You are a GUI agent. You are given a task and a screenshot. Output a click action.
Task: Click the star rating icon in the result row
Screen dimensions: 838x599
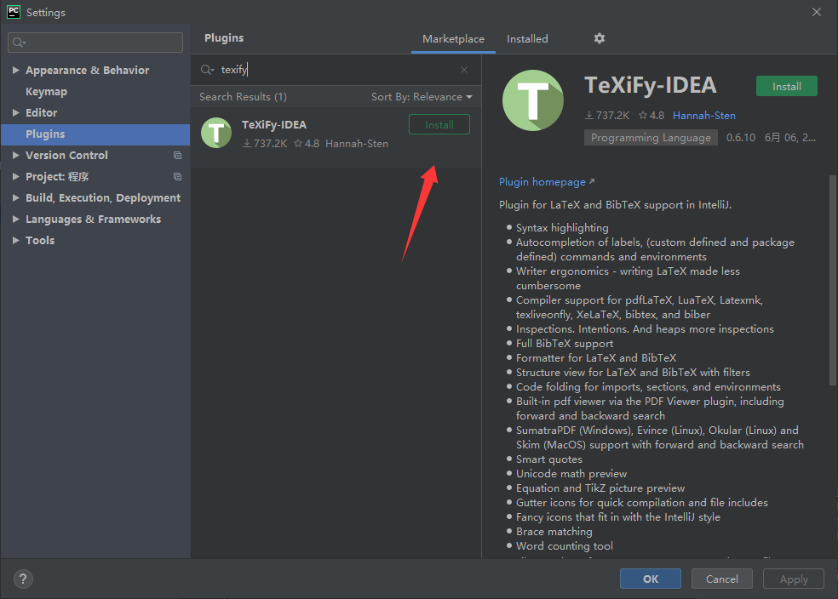[x=298, y=144]
